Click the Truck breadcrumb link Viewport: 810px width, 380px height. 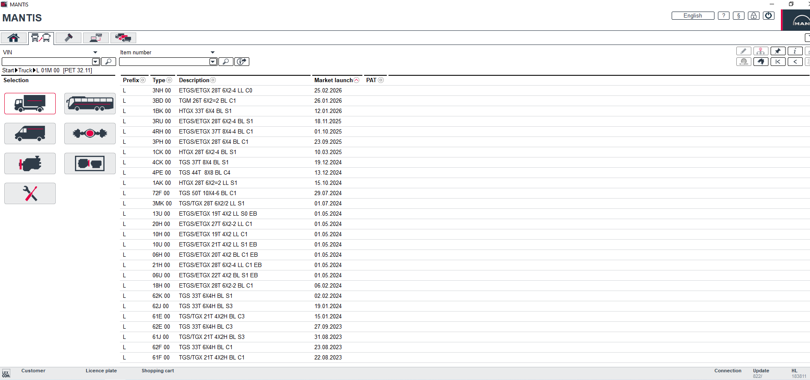click(x=25, y=70)
